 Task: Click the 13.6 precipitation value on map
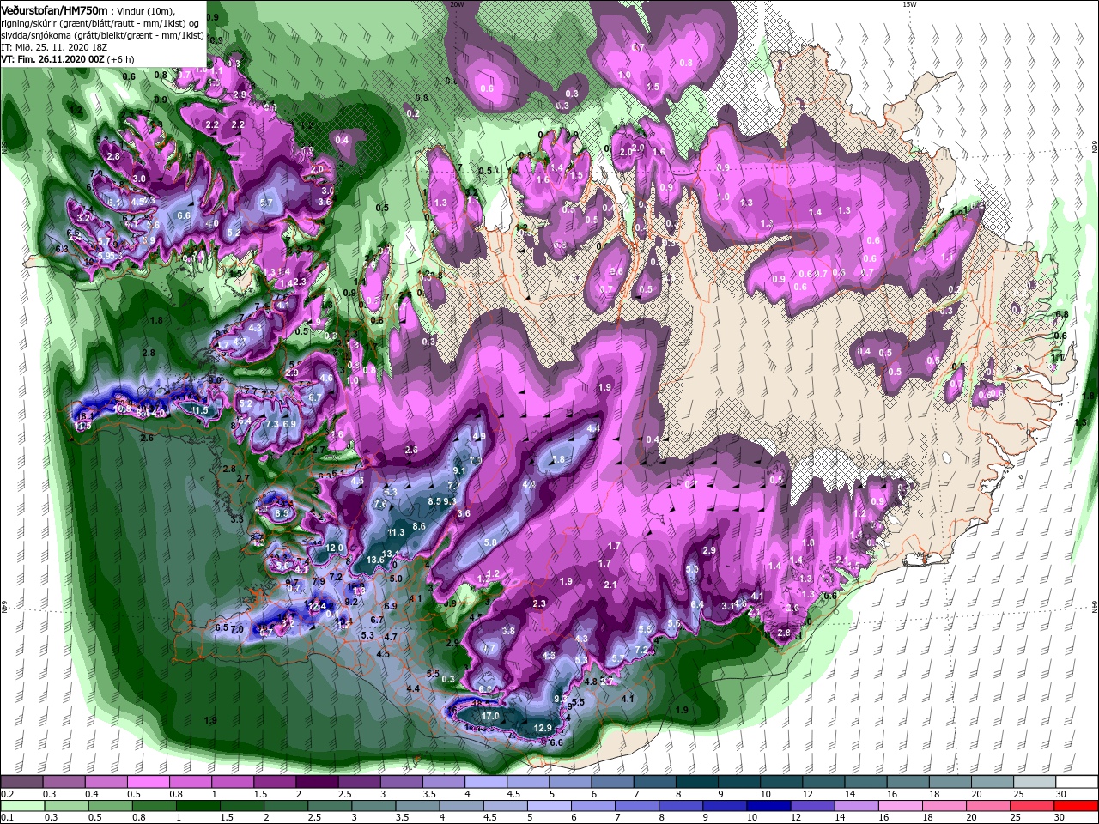375,560
